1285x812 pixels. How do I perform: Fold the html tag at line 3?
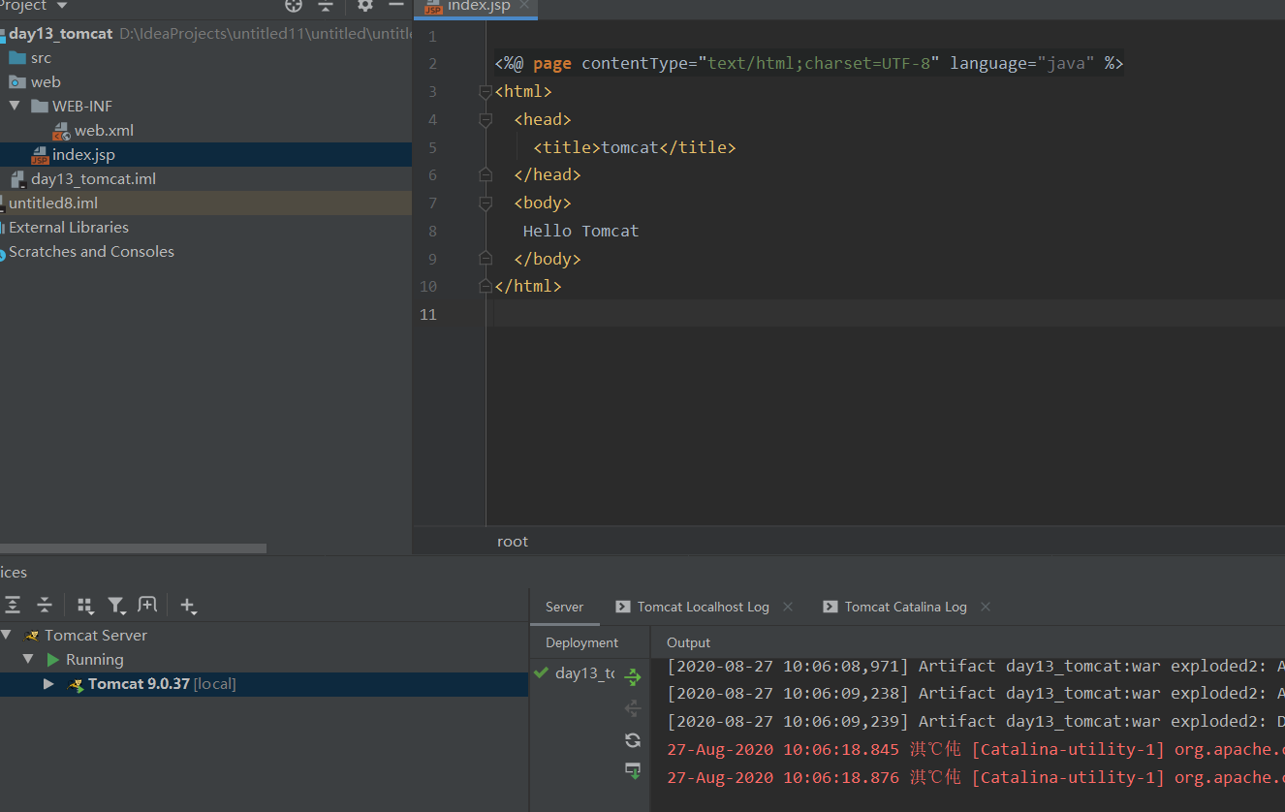(486, 92)
